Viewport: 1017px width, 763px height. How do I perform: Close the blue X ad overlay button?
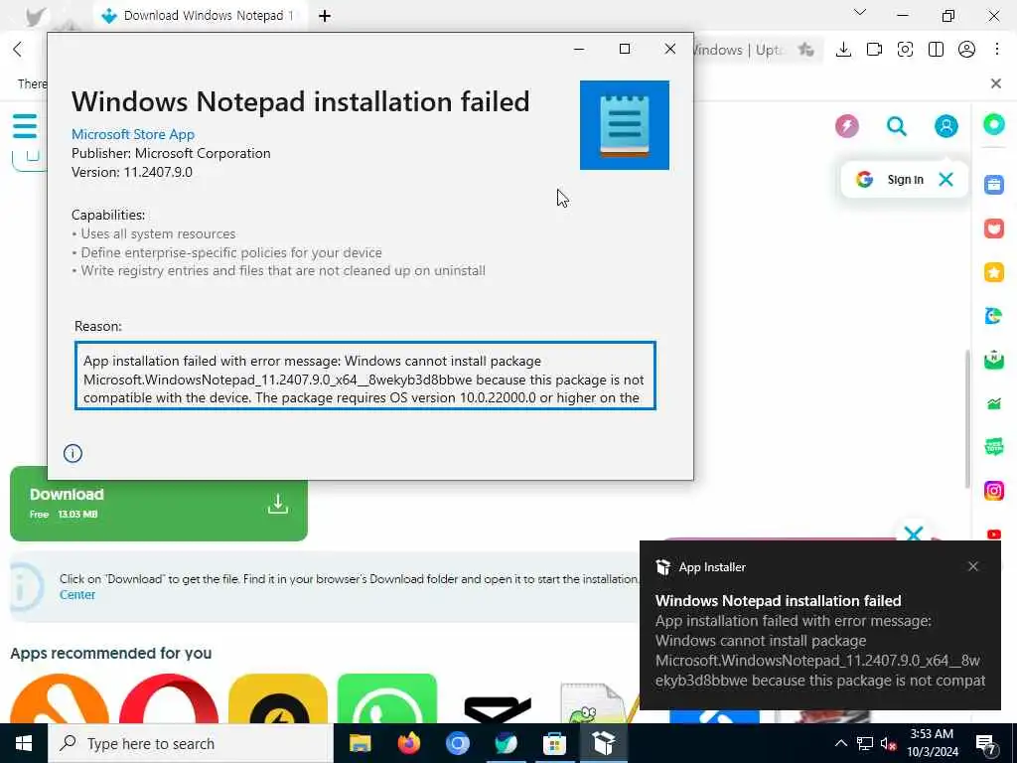(914, 533)
